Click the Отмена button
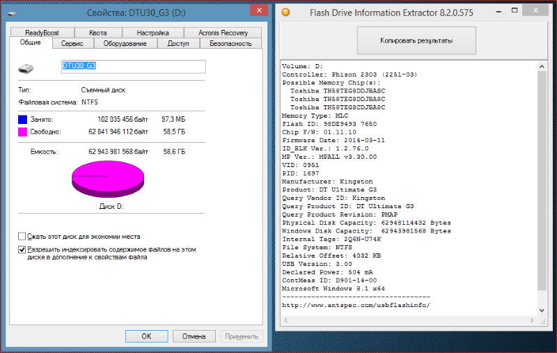This screenshot has width=557, height=353. (194, 336)
